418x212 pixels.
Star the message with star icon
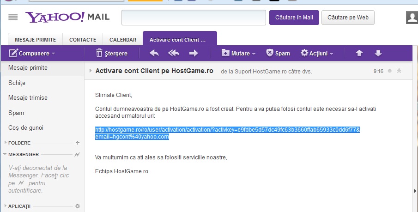pos(399,71)
